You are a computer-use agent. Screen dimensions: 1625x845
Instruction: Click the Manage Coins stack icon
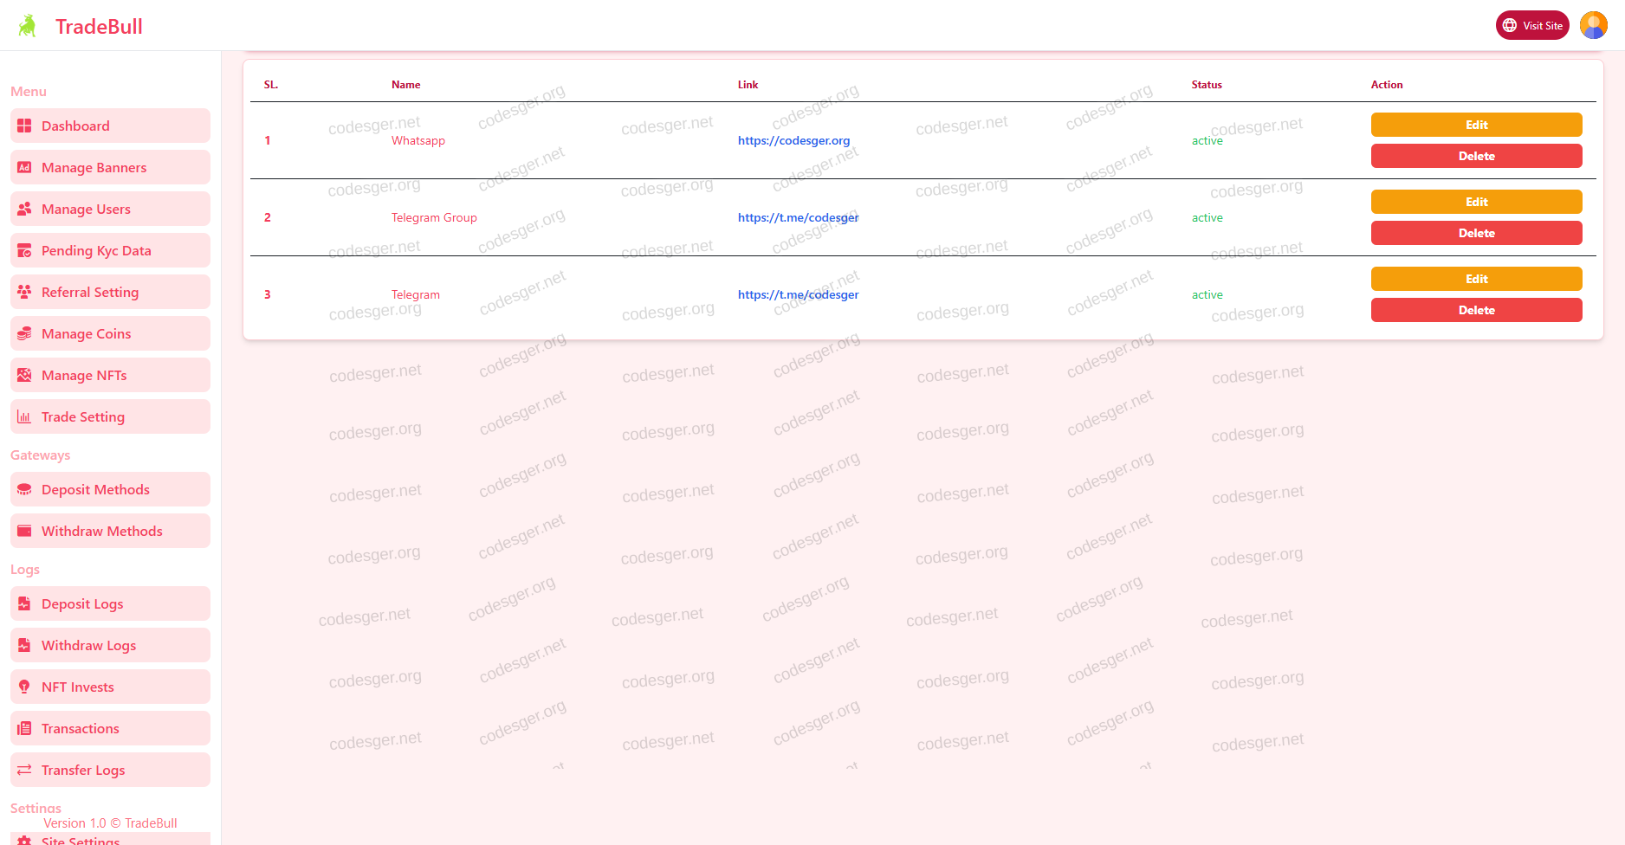coord(24,334)
